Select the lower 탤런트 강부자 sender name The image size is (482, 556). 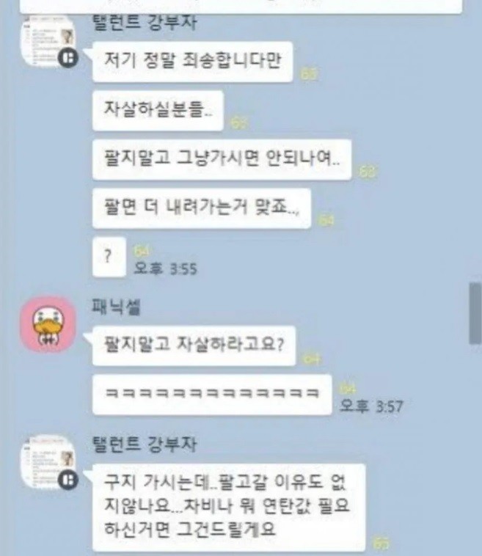145,444
